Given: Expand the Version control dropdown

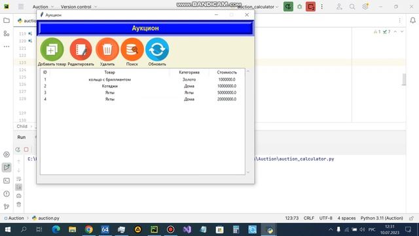Looking at the screenshot, I should [x=79, y=7].
